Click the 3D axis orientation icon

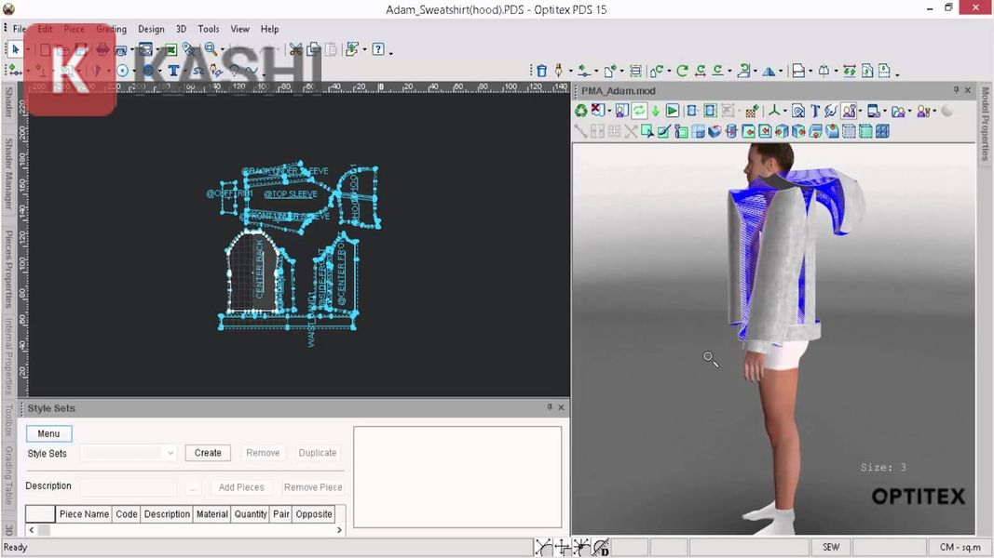tap(775, 111)
